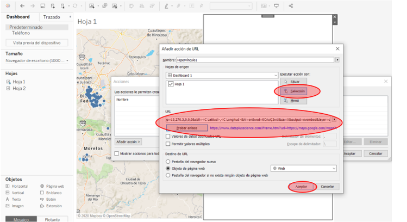Viewport: 407px width, 222px height.
Task: Click the show mark labels T icon
Action: coord(192,6)
